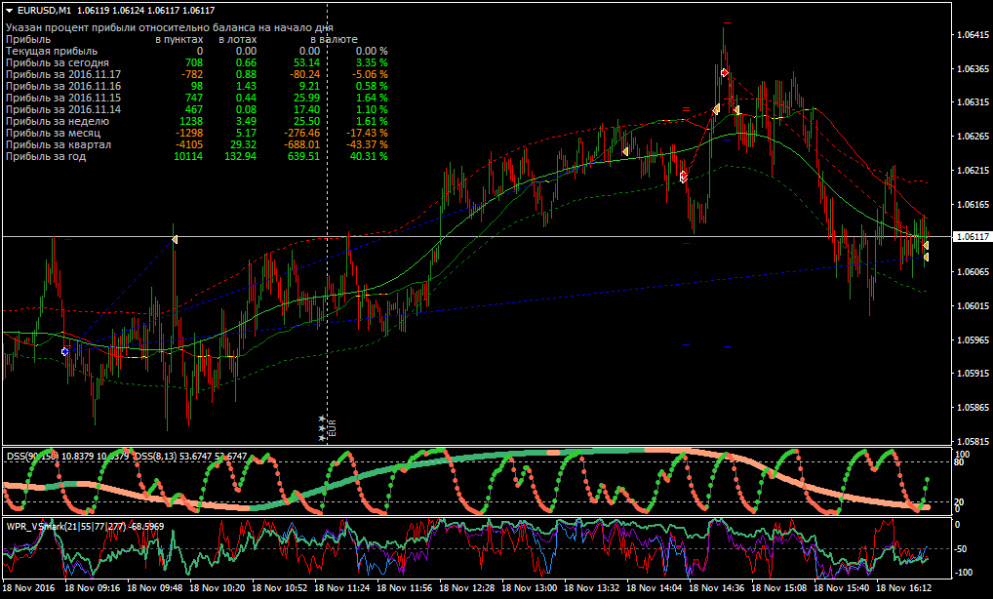Click the 'Прибыль за 2016.11.16' row label
Screen dimensions: 993x599
pos(63,86)
